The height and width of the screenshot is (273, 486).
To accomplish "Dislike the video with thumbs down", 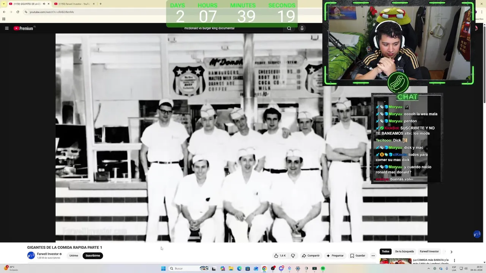I will pyautogui.click(x=293, y=256).
